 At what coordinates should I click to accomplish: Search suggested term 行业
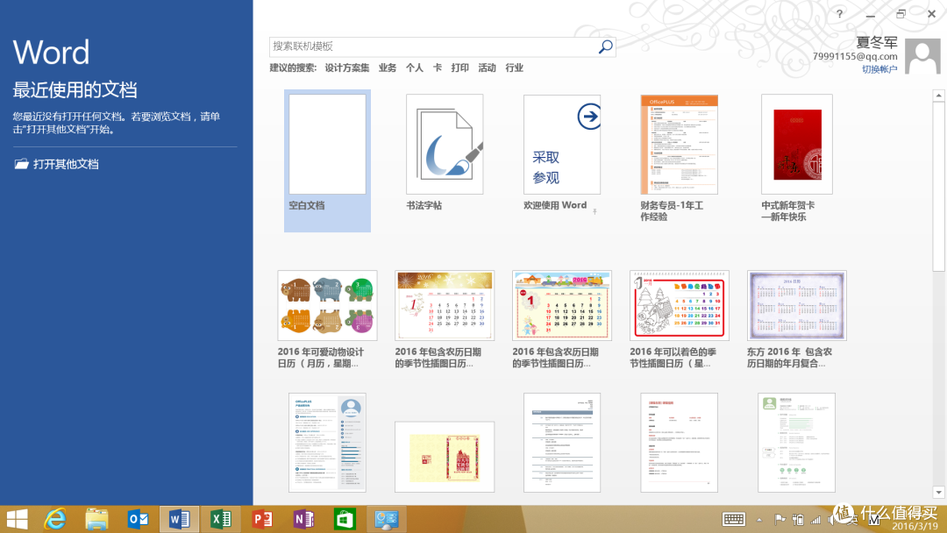click(515, 68)
